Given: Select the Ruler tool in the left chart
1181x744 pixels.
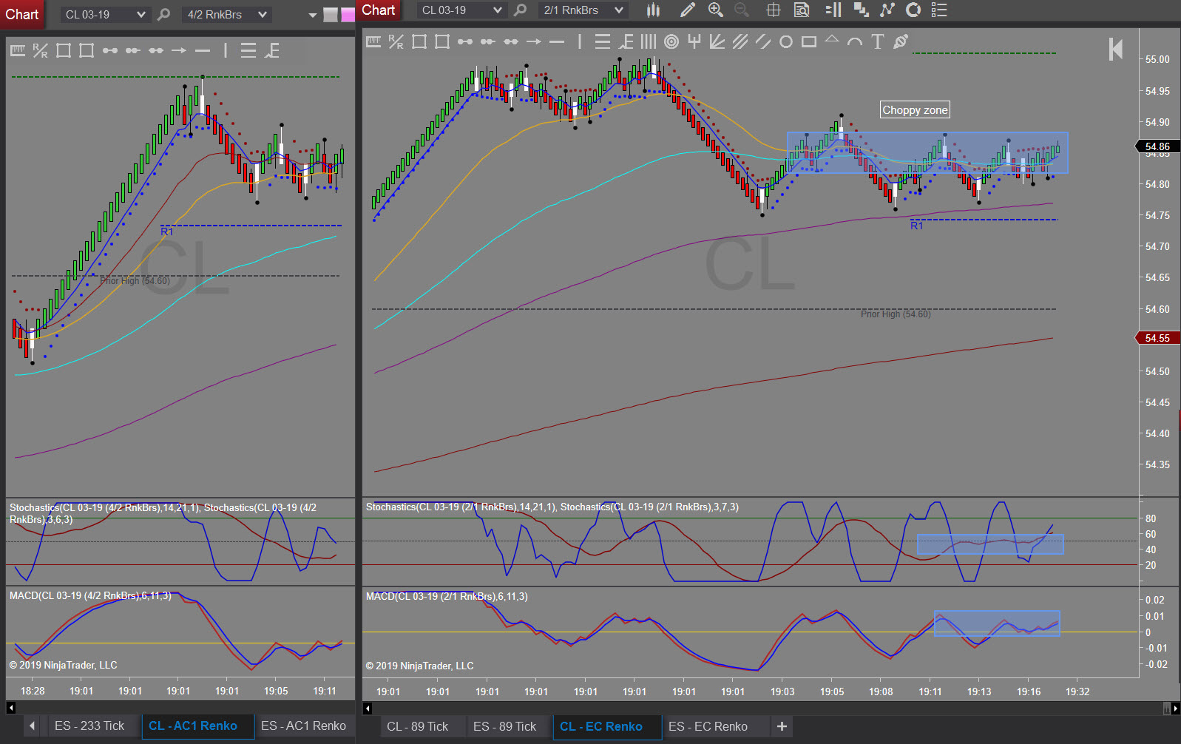Looking at the screenshot, I should 18,50.
